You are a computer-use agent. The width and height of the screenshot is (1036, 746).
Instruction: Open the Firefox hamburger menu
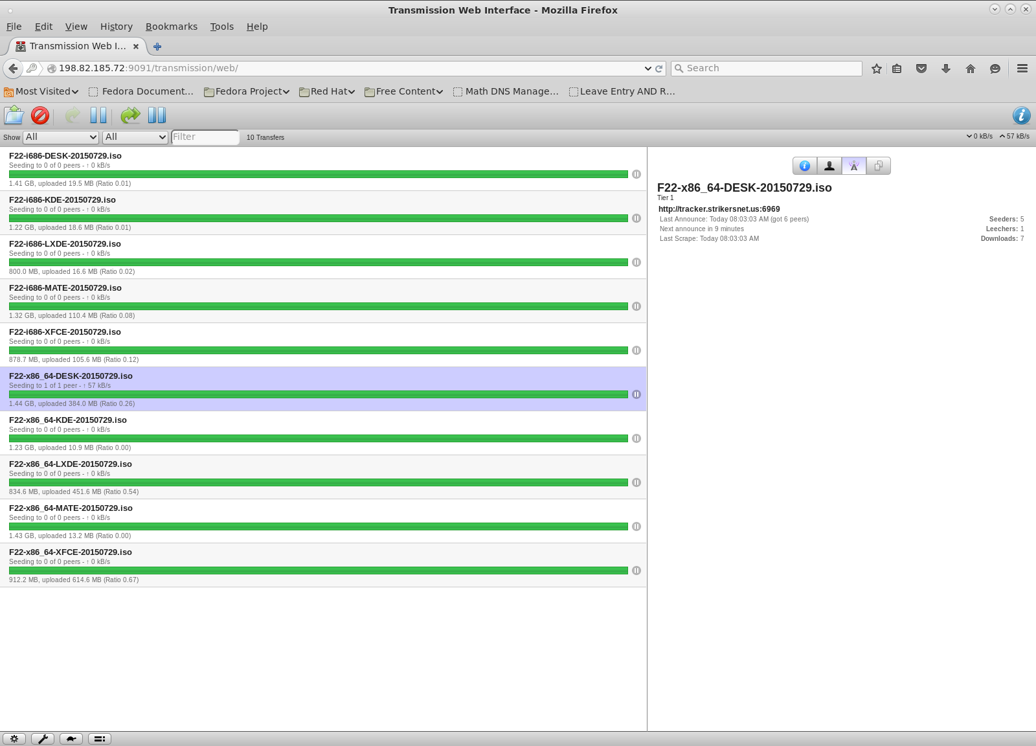[x=1022, y=69]
